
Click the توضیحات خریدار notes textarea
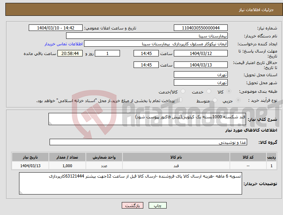coord(130,183)
